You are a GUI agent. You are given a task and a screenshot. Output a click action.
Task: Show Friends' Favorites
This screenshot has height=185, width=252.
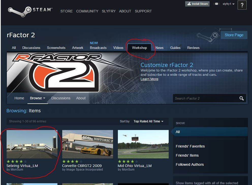[190, 146]
